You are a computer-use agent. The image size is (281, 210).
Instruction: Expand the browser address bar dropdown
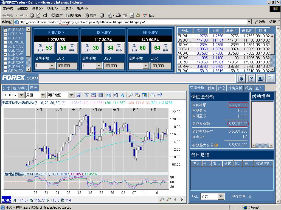coord(249,22)
